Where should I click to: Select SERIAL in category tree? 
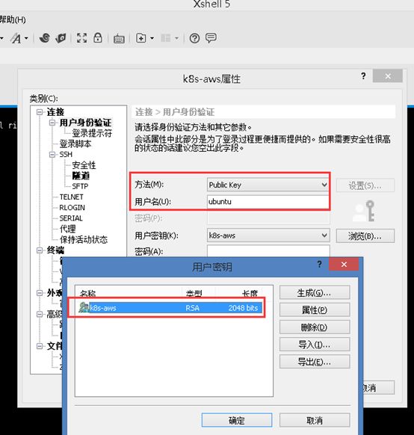[x=71, y=218]
